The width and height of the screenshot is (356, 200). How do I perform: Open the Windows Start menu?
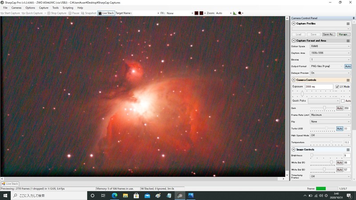5,196
